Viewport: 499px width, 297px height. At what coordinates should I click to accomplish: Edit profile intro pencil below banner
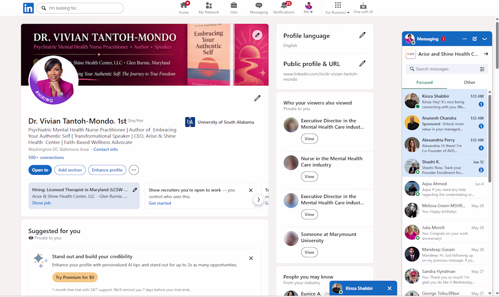click(x=257, y=98)
